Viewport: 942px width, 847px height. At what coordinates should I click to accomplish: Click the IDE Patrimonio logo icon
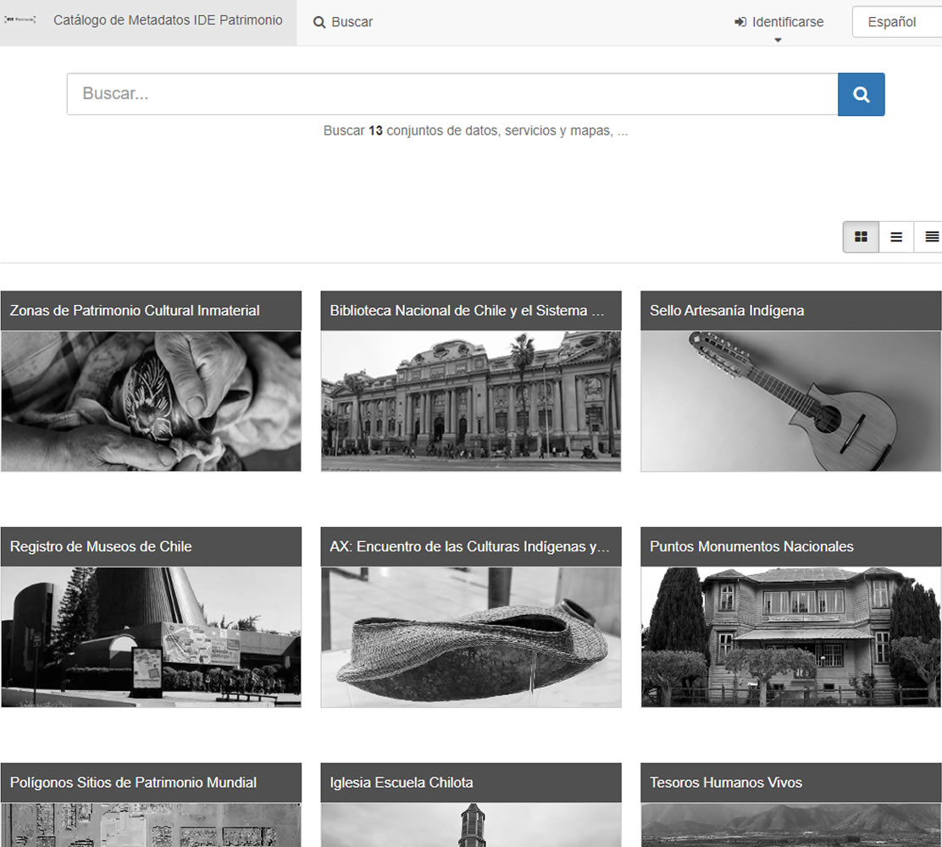[20, 20]
